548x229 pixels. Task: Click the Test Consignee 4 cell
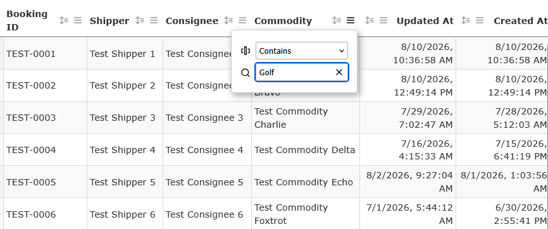click(x=208, y=150)
